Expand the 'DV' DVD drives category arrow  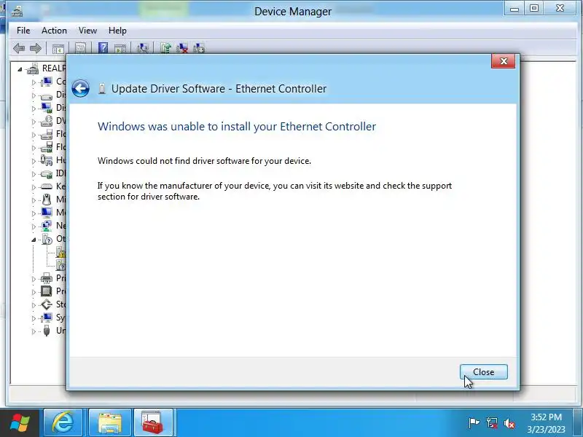34,122
